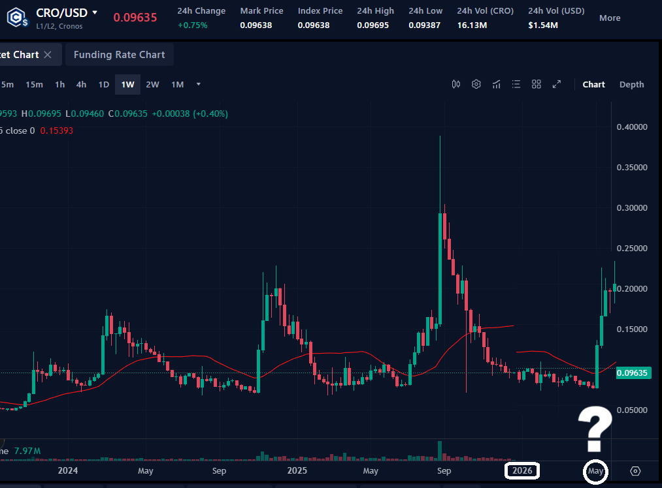Click the 0.05000 price axis label
Viewport: 662px width, 488px height.
(632, 410)
